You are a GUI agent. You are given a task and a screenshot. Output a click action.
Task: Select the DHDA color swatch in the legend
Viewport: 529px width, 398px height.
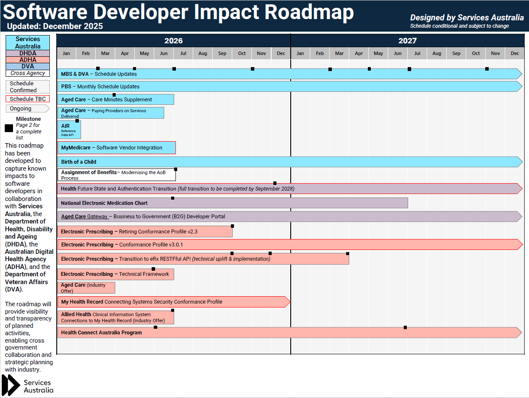coord(27,53)
